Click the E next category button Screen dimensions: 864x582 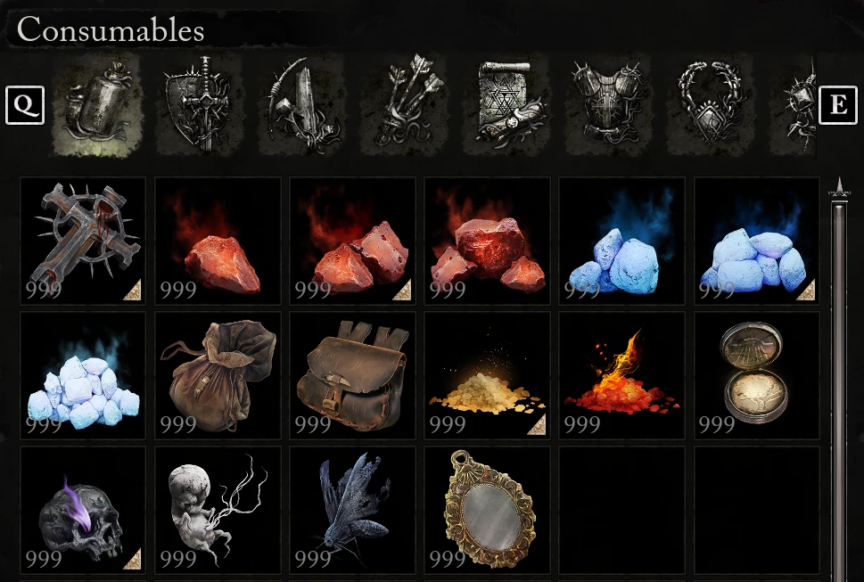(x=838, y=104)
